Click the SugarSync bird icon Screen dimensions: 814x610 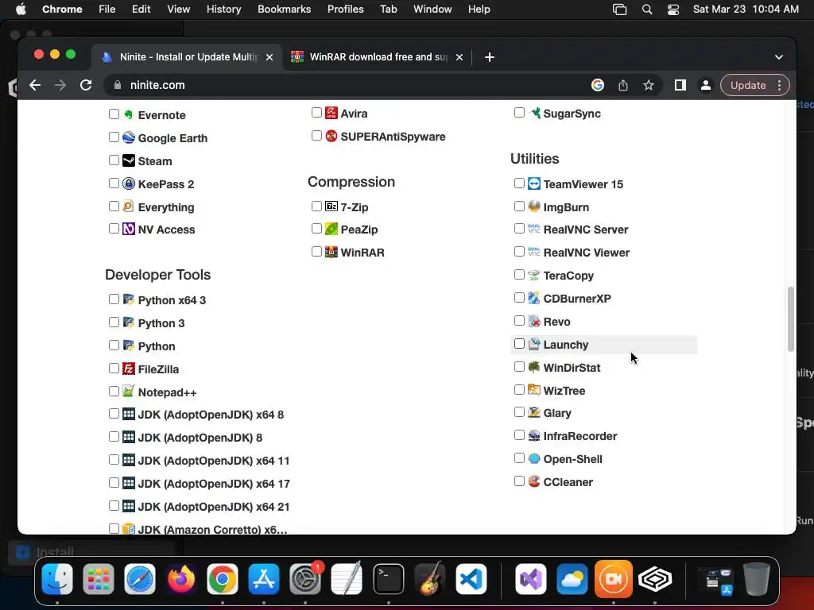point(535,113)
